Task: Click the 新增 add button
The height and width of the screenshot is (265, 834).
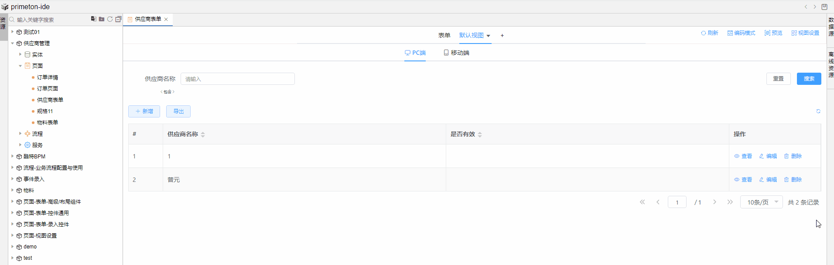Action: coord(144,111)
